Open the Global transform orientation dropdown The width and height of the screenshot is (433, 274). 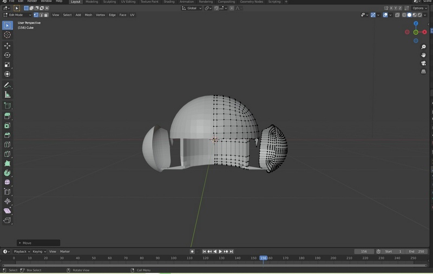tap(192, 8)
